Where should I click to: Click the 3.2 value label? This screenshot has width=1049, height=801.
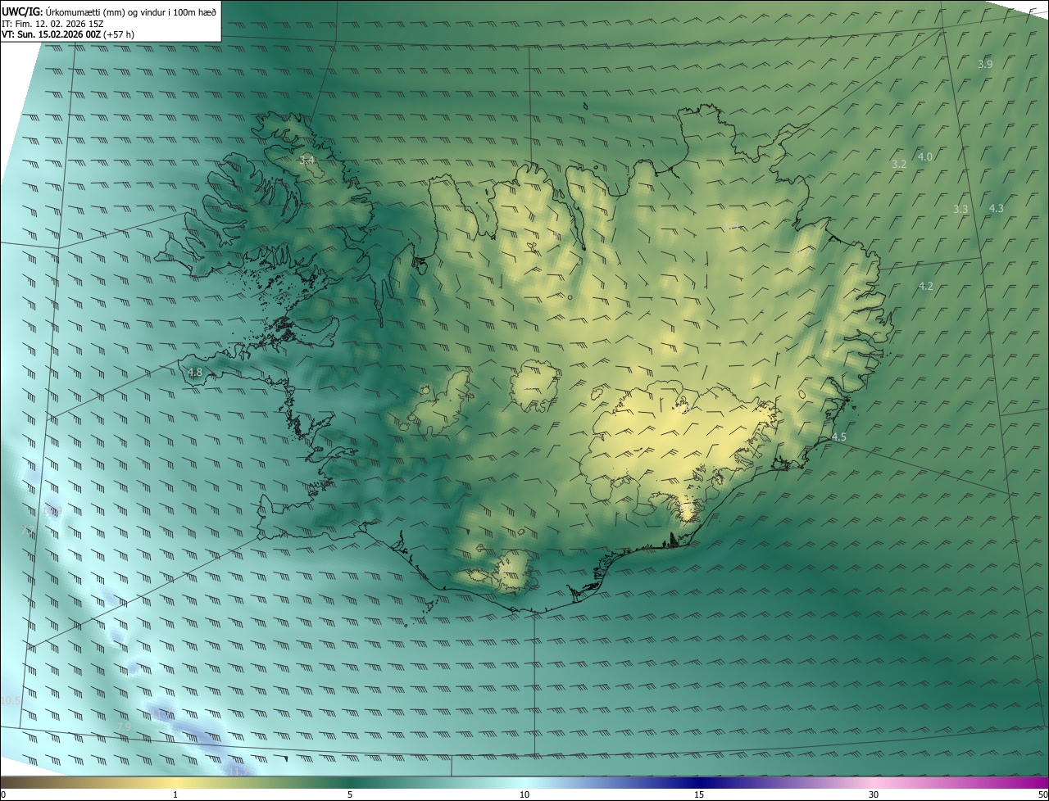[899, 164]
